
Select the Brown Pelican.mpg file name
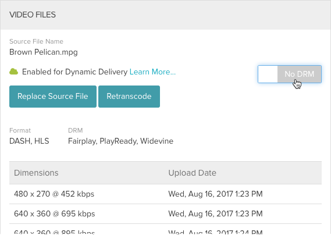[44, 52]
